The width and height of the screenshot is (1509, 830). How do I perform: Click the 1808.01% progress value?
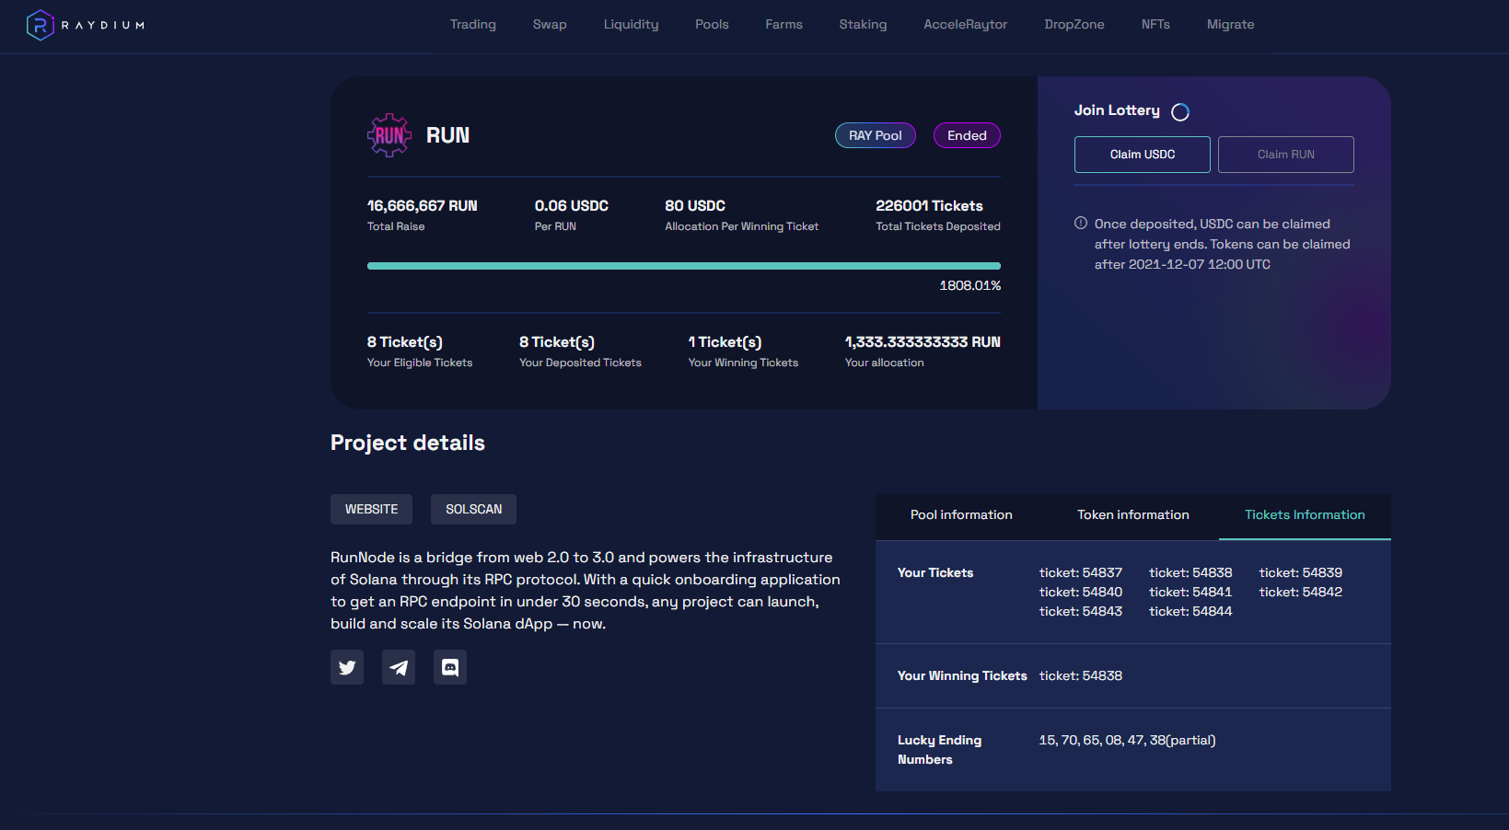(969, 286)
